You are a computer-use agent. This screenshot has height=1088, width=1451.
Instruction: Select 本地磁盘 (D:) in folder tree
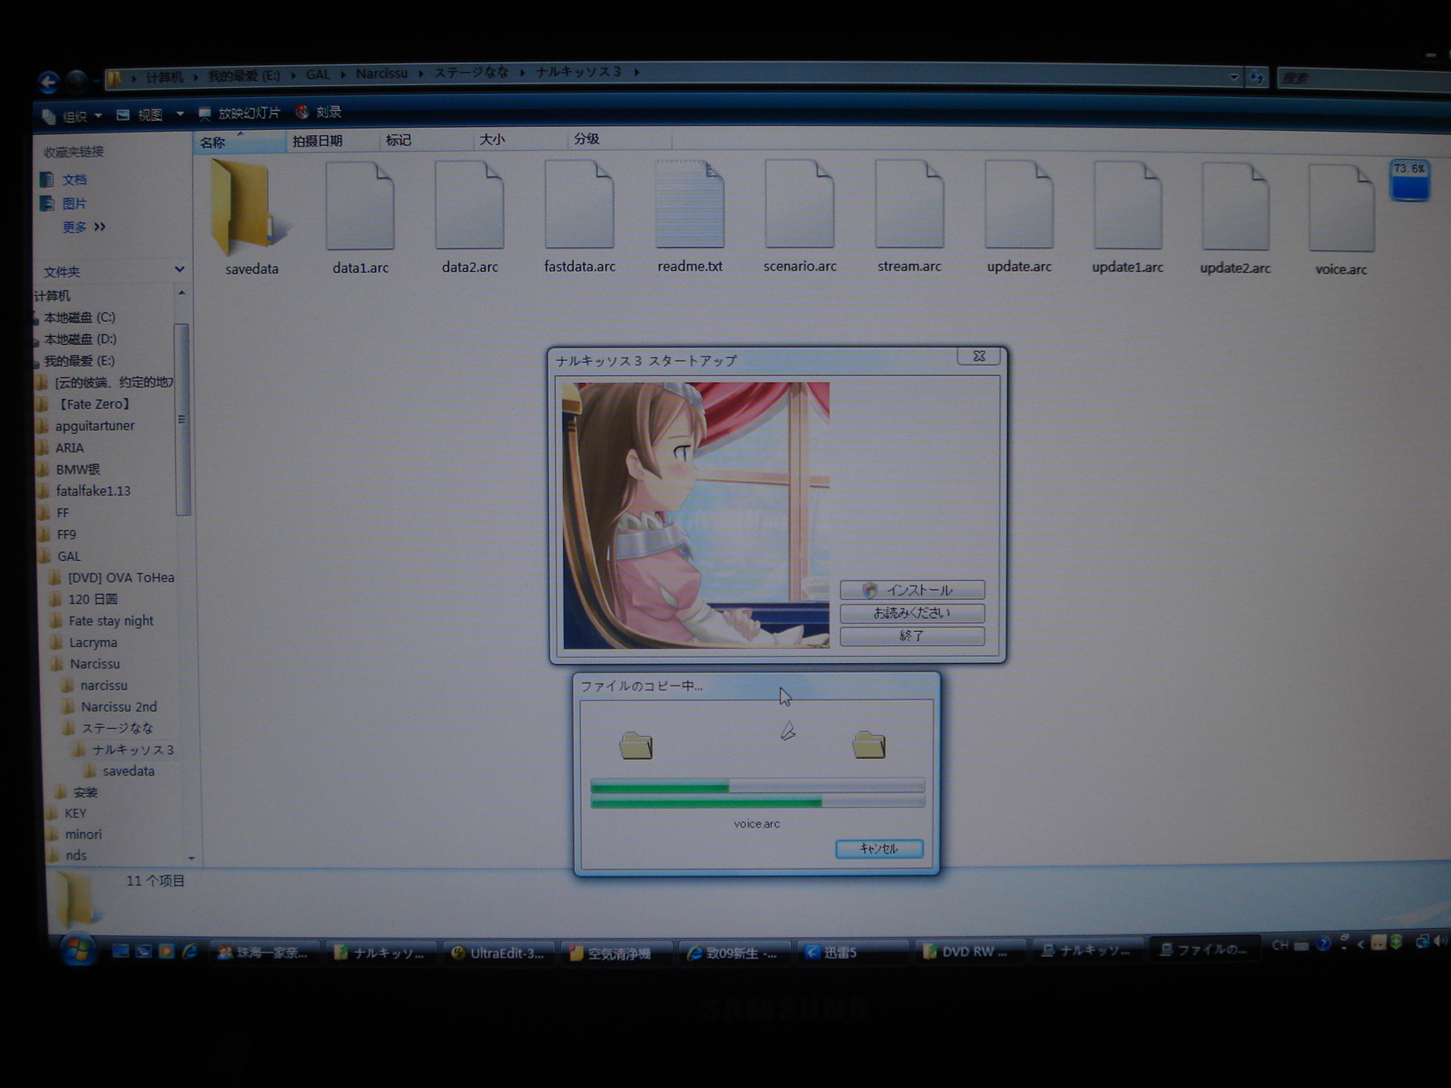pos(79,340)
